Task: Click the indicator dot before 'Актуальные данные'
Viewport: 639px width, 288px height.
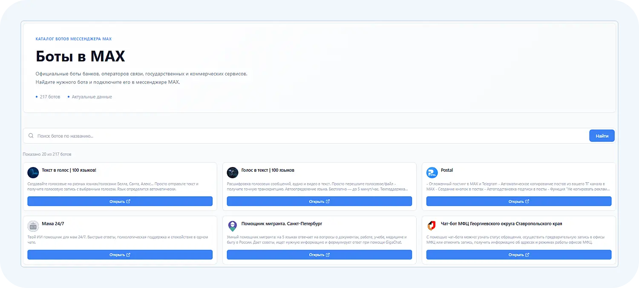Action: (x=68, y=97)
